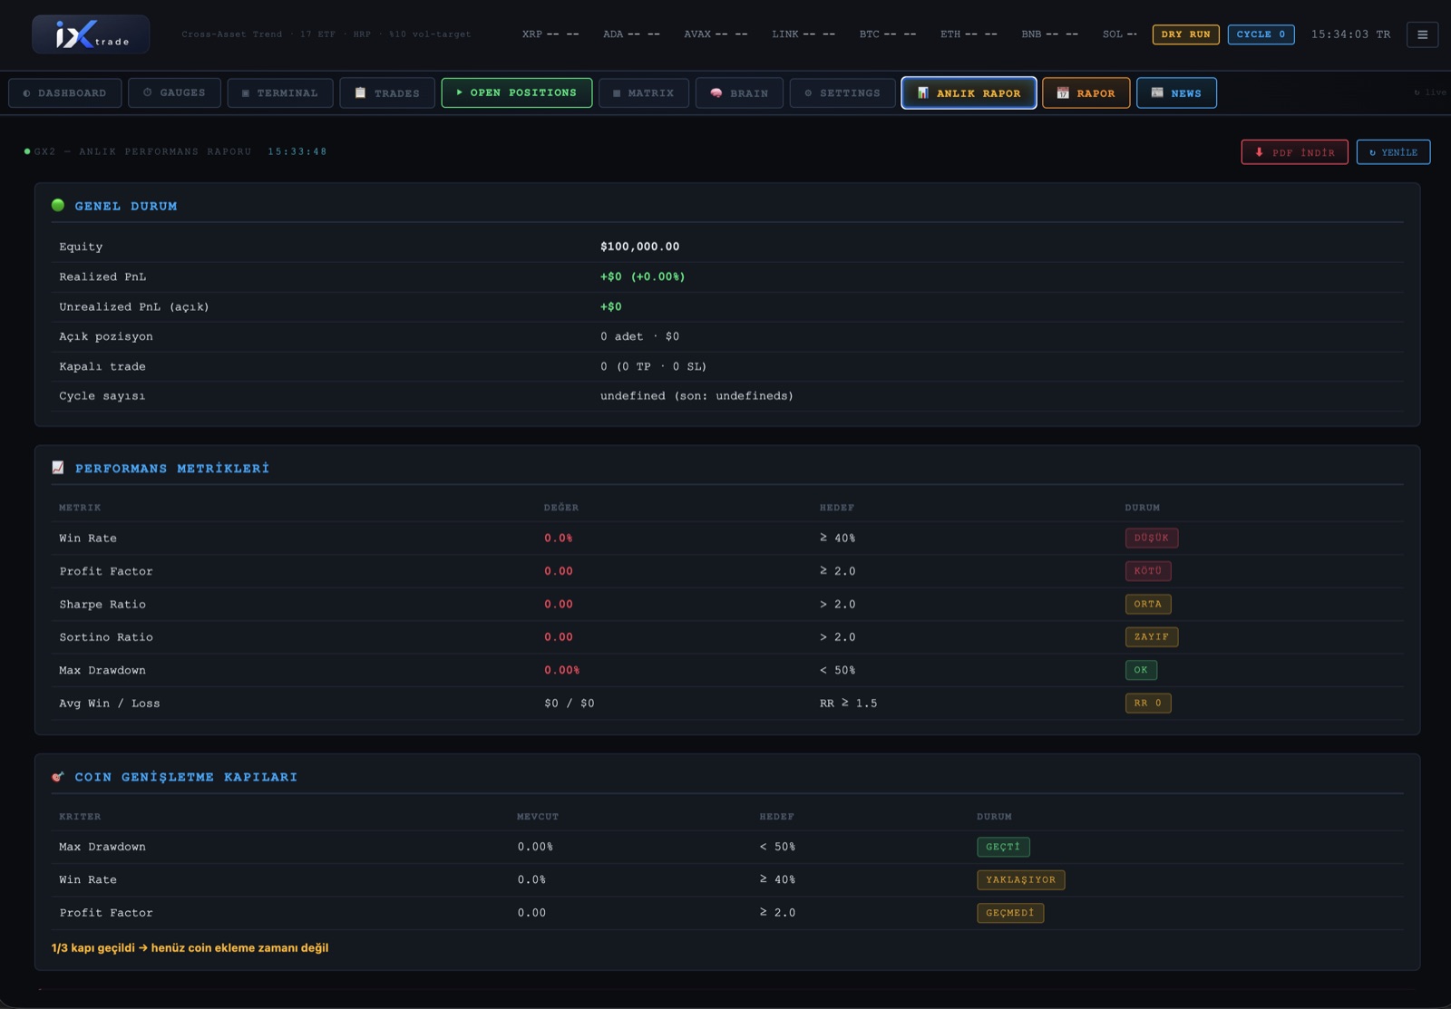Screen dimensions: 1451x1009
Task: Select the Anlık Rapor tab
Action: (969, 92)
